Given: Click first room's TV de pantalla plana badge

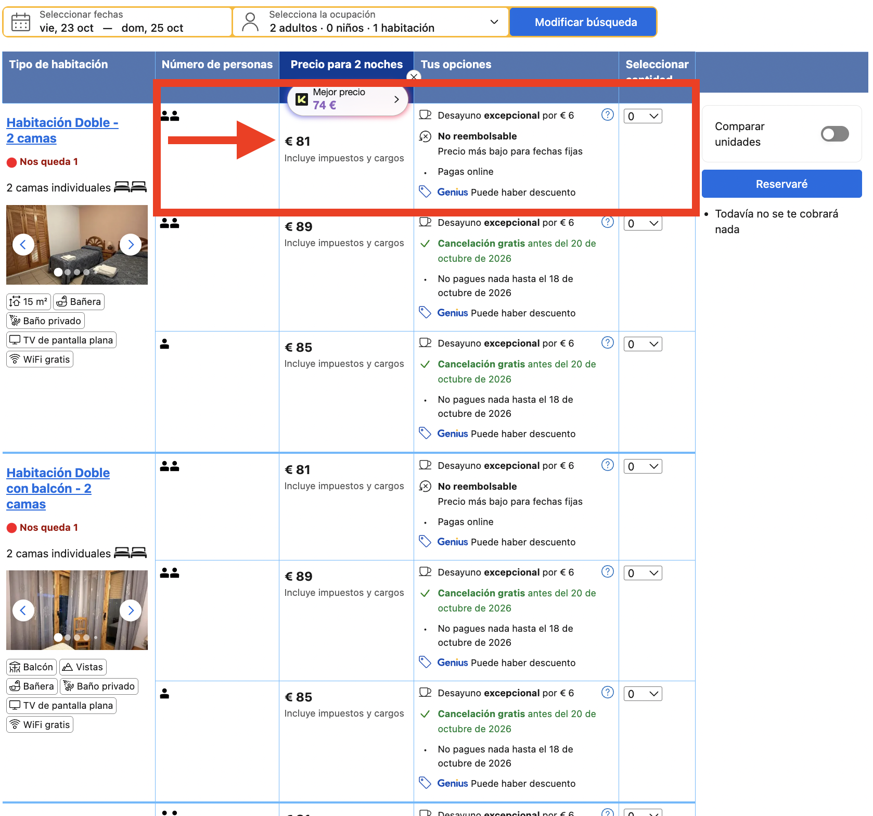Looking at the screenshot, I should coord(61,340).
